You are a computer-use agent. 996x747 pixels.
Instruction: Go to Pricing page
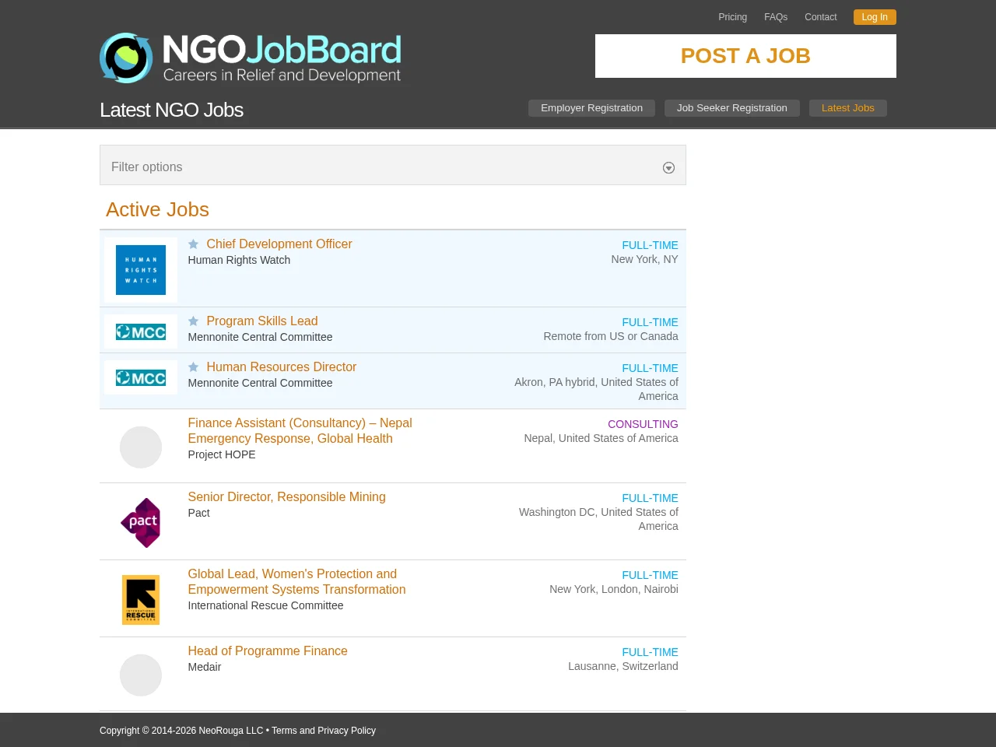pyautogui.click(x=732, y=17)
